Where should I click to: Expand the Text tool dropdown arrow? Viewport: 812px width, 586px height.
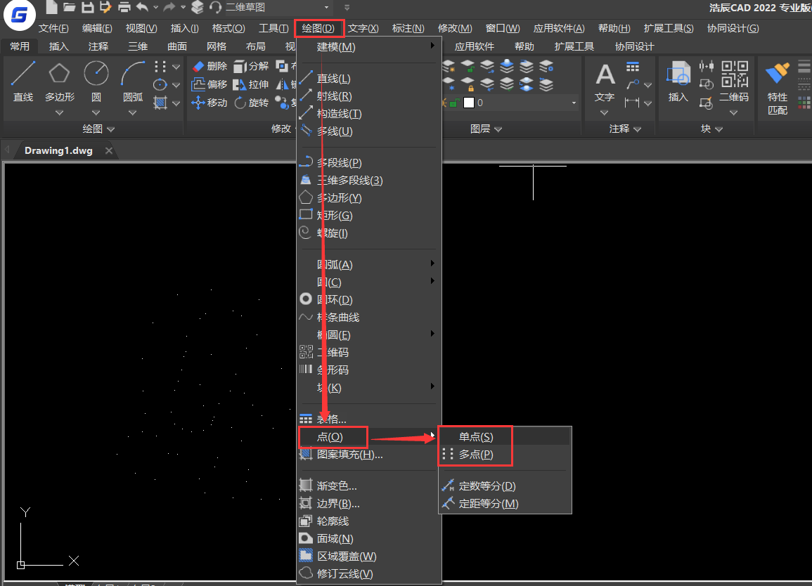click(x=605, y=112)
